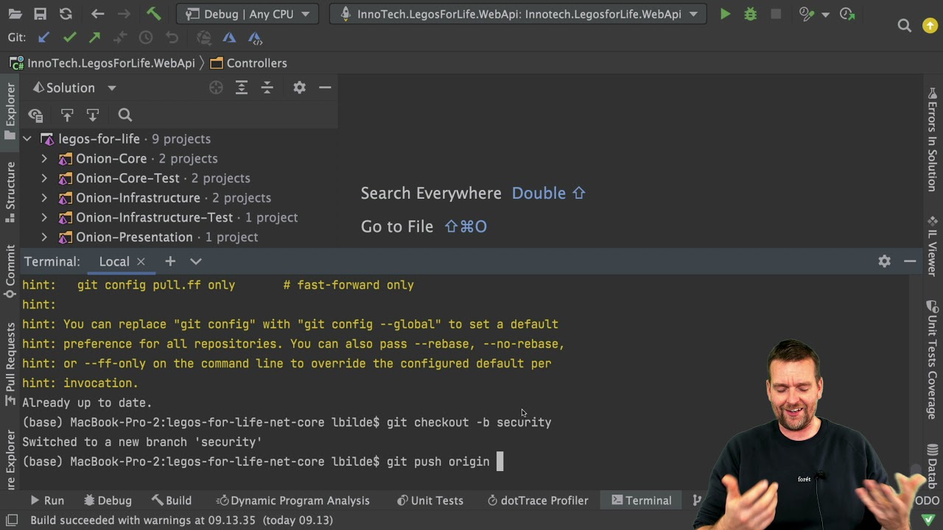The image size is (943, 530).
Task: Click the attach profiler to process icon
Action: 847,14
